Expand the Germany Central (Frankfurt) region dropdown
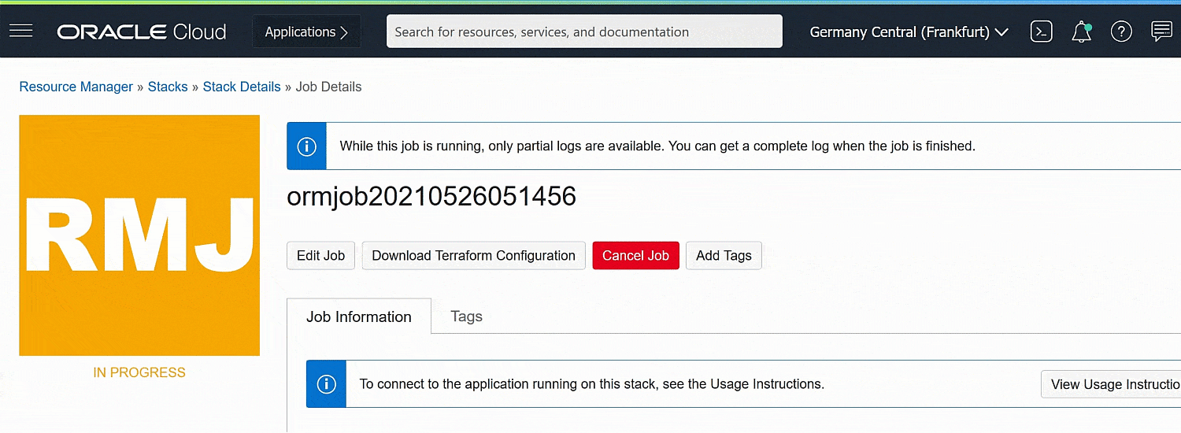Screen dimensions: 1181x433 tap(909, 32)
